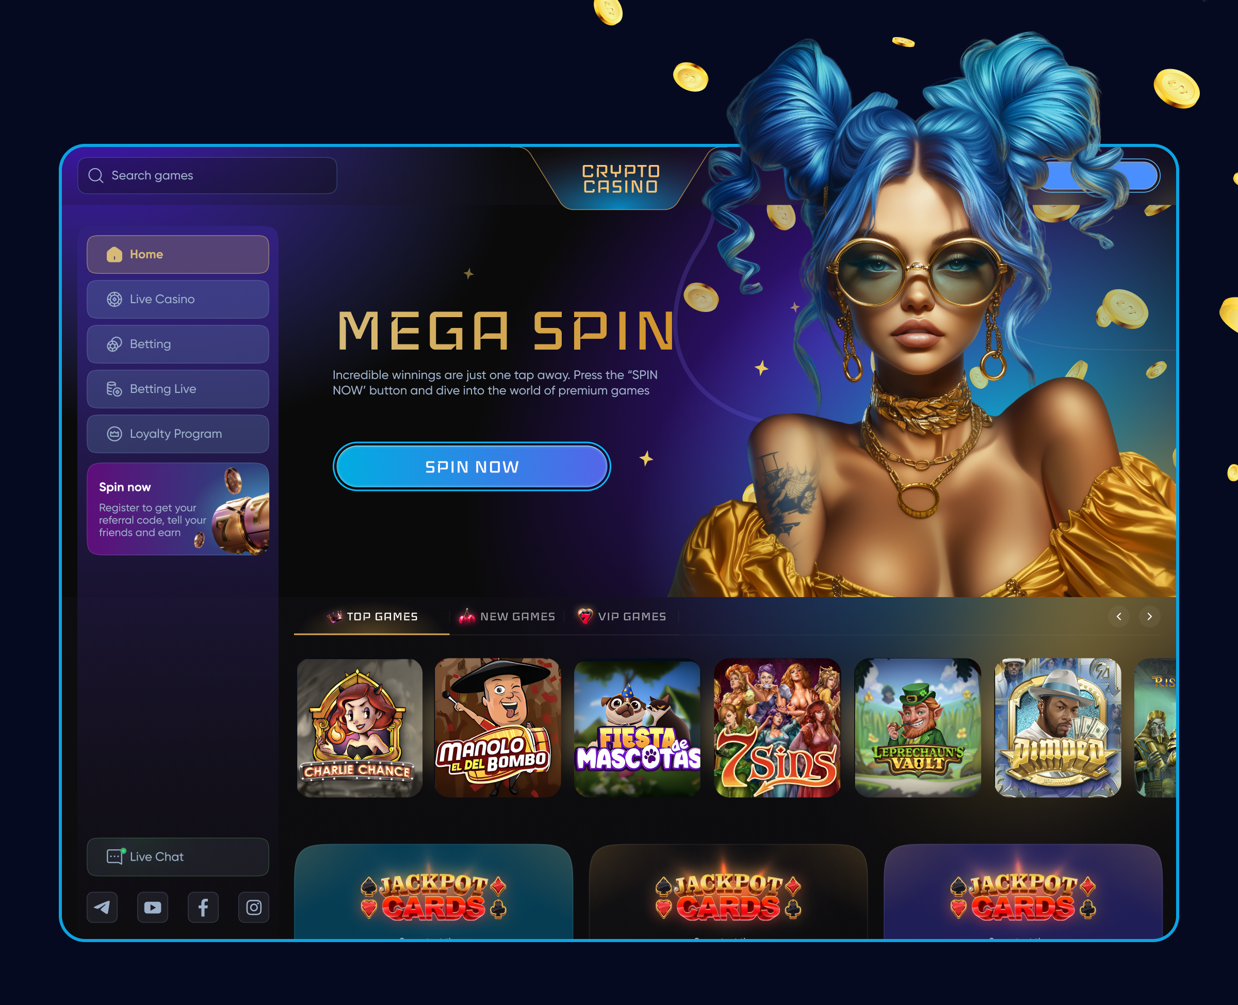Image resolution: width=1238 pixels, height=1005 pixels.
Task: Open the Live Chat button
Action: (178, 857)
